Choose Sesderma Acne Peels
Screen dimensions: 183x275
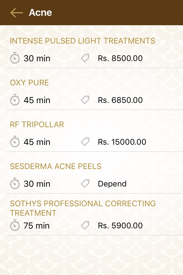(56, 166)
